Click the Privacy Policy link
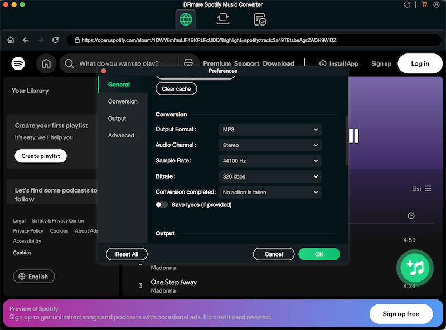This screenshot has height=330, width=446. (28, 231)
